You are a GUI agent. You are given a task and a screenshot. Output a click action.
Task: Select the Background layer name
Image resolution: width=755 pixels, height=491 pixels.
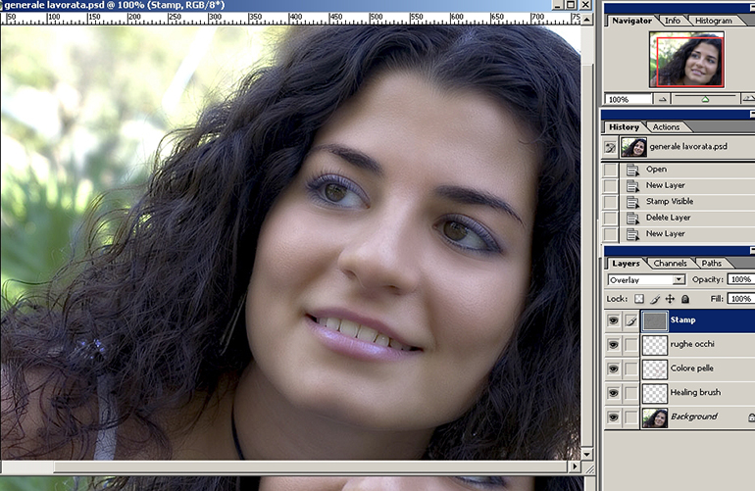694,417
